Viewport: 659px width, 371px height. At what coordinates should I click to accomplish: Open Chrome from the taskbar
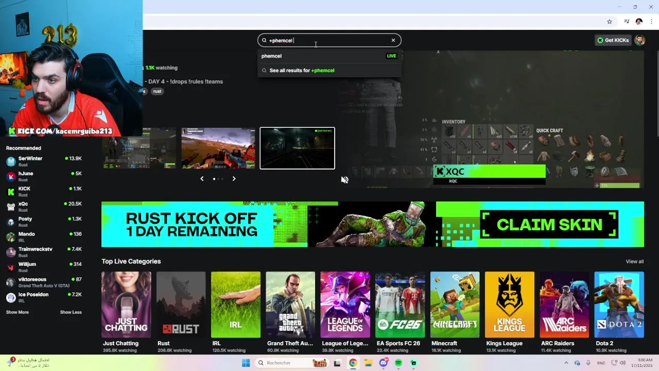click(x=353, y=363)
